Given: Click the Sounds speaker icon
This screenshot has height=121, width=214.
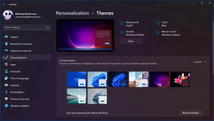Looking at the screenshot, I should point(122,33).
